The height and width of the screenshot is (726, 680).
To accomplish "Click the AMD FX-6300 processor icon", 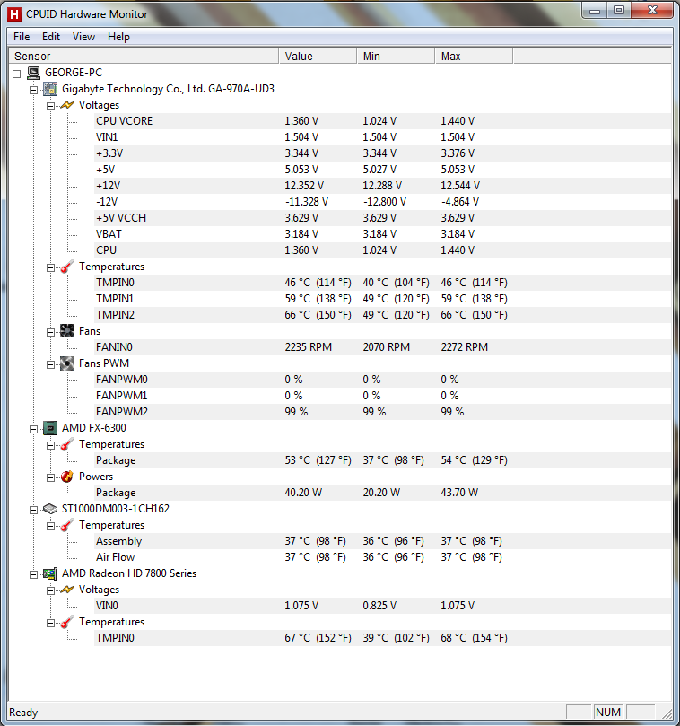I will pos(50,428).
